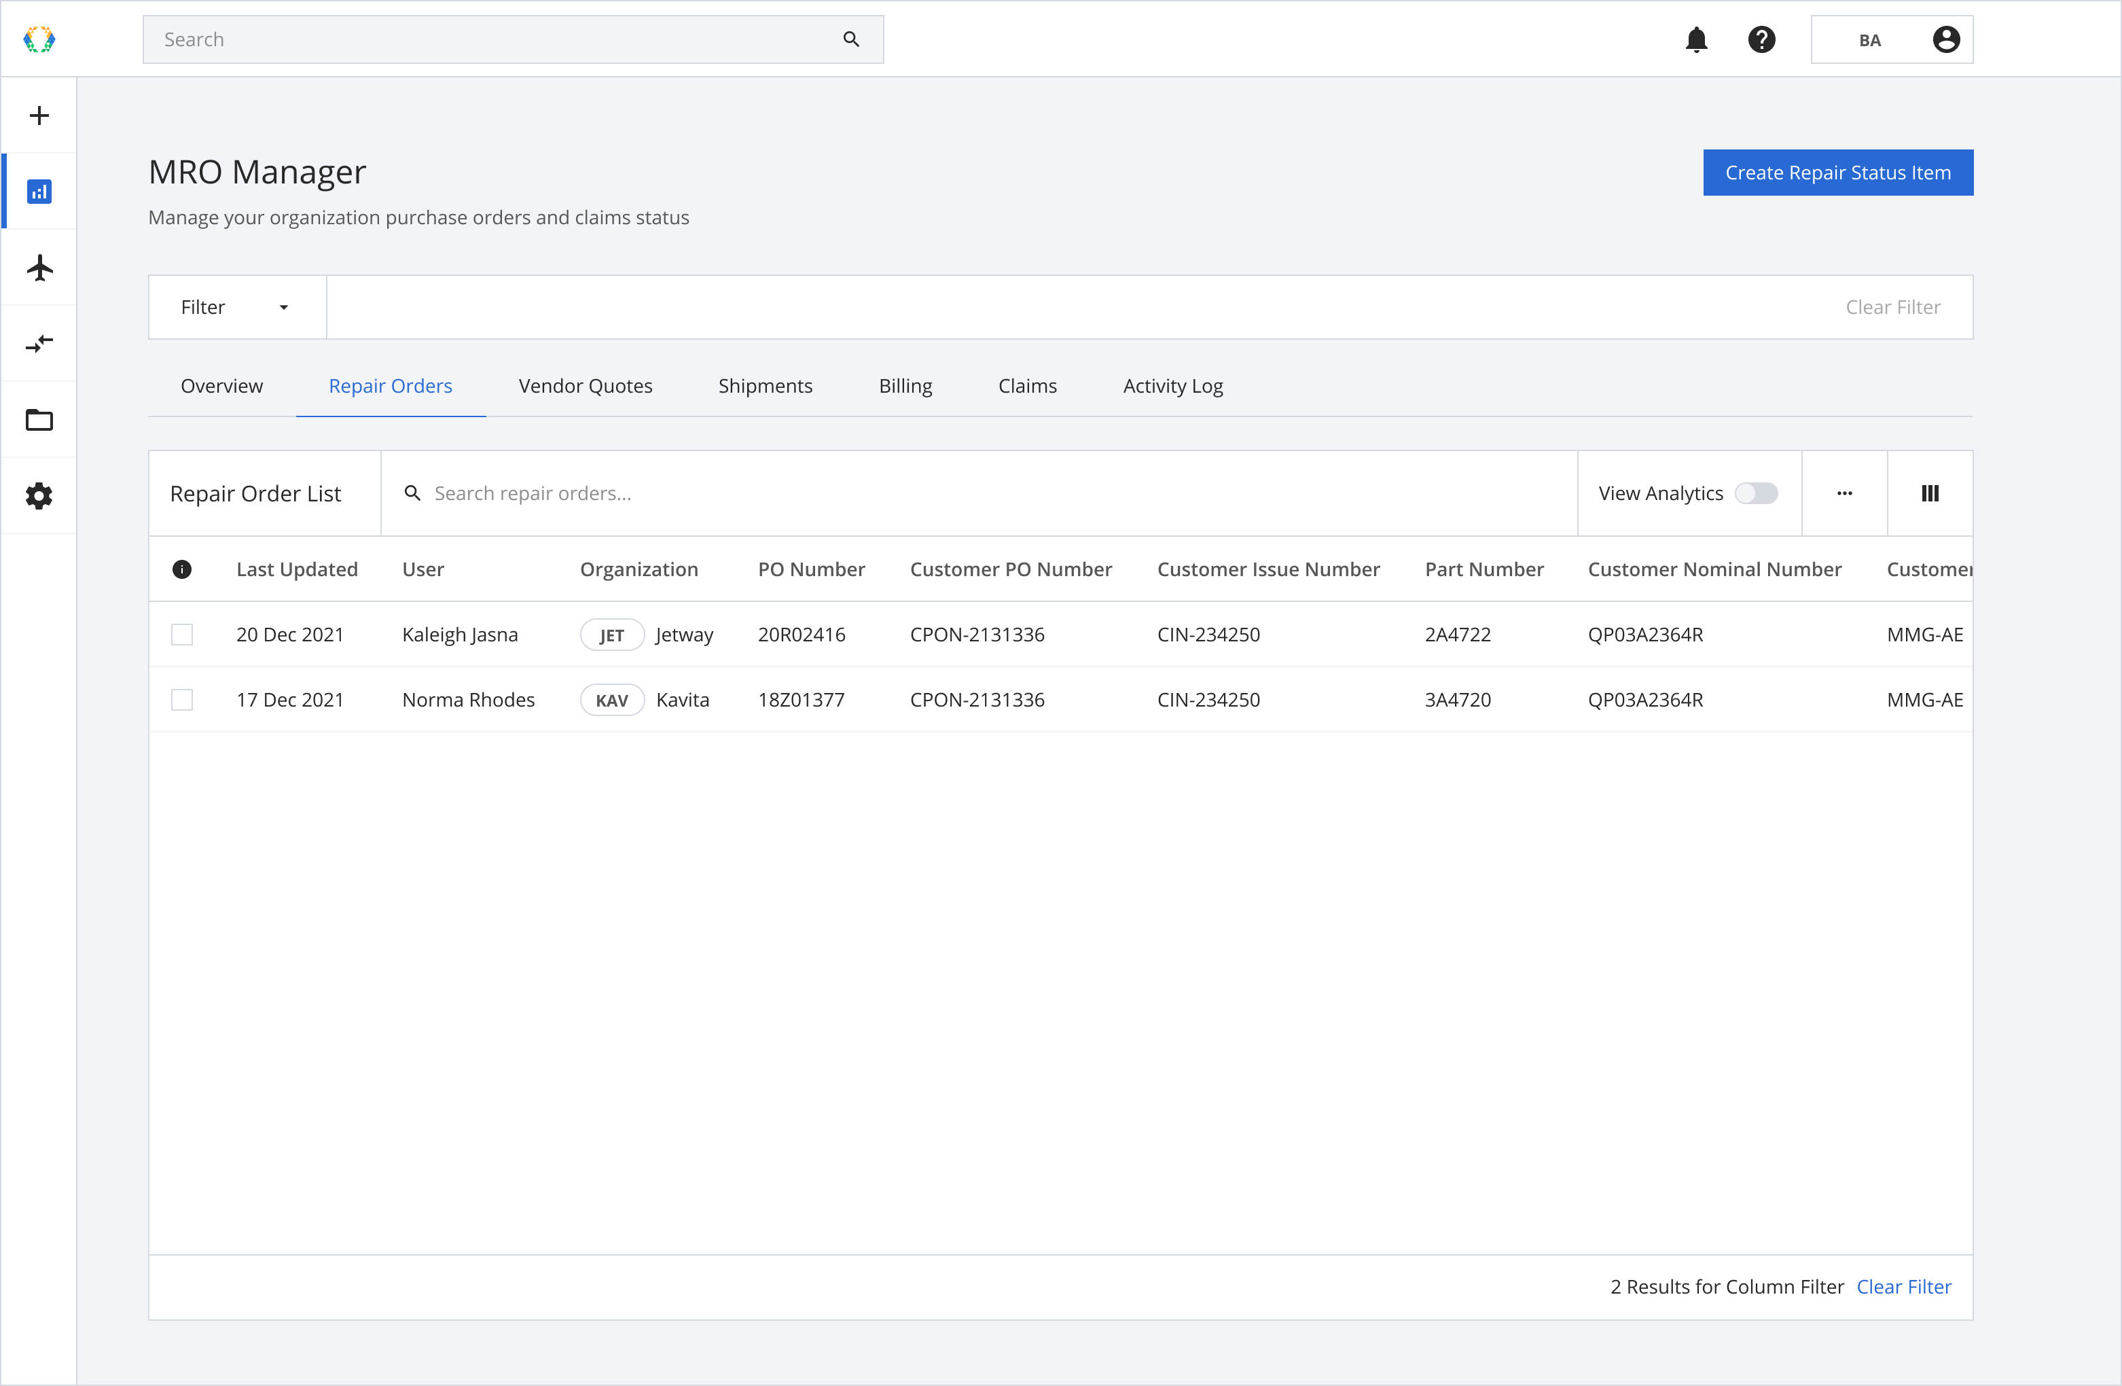Click the Kavita organization name

(682, 700)
